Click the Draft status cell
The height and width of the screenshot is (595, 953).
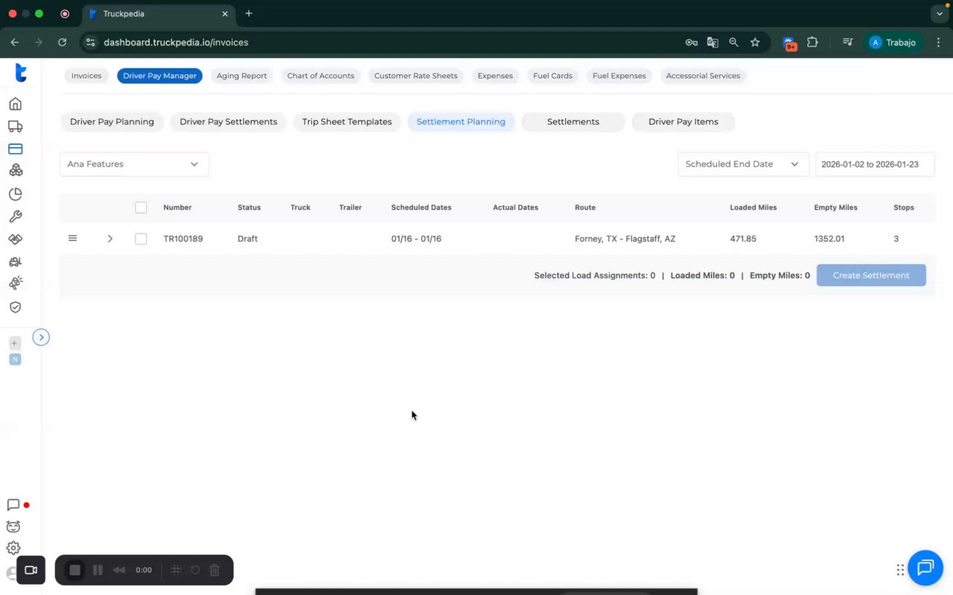pos(248,239)
